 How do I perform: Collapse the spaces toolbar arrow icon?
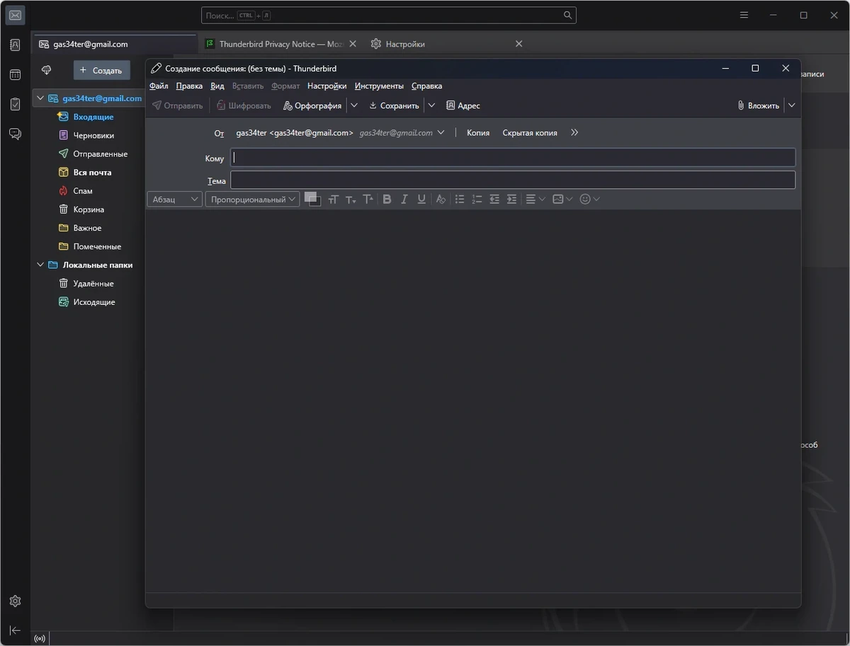15,630
